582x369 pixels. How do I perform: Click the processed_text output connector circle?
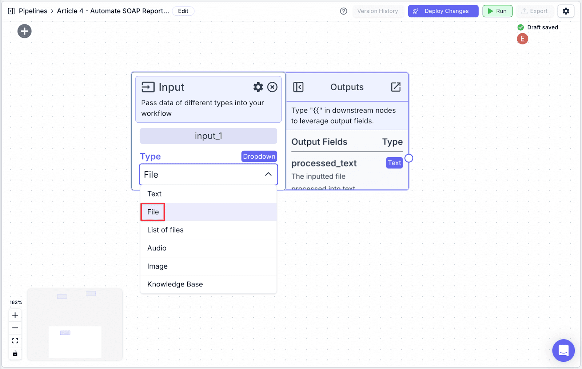[409, 158]
